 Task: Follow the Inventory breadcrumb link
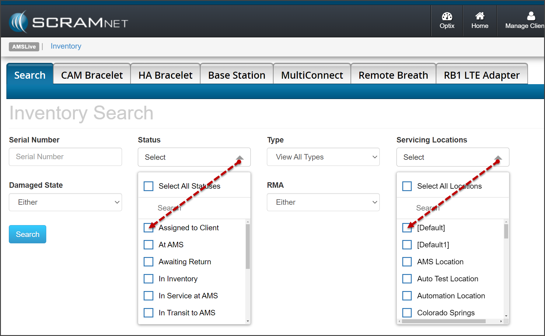pos(66,46)
